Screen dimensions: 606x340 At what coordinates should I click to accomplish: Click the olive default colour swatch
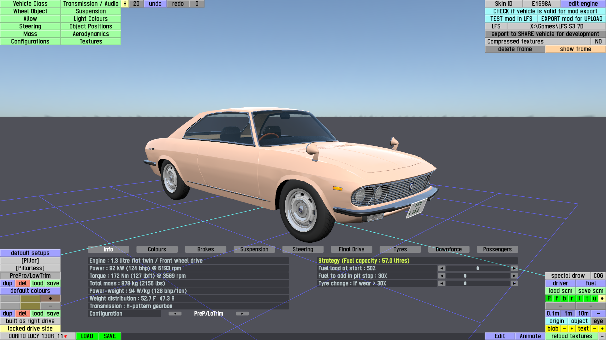pos(30,298)
